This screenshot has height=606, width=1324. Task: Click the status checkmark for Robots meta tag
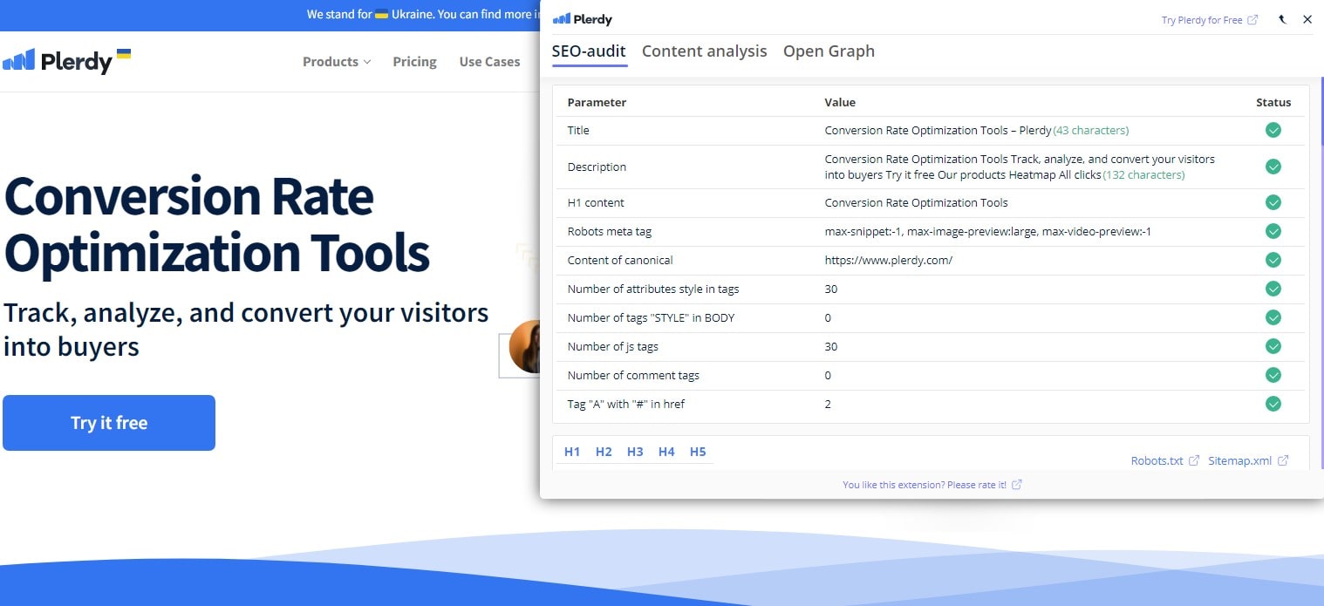pos(1273,231)
